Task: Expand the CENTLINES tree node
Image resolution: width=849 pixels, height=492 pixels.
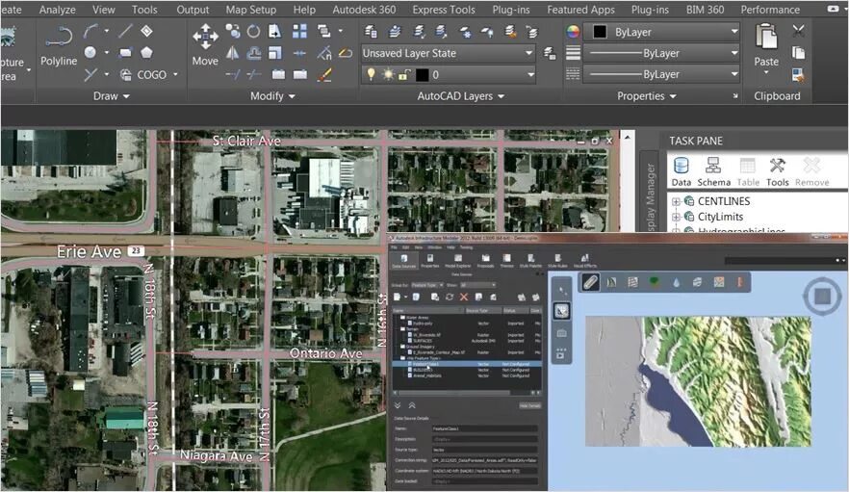Action: (676, 201)
